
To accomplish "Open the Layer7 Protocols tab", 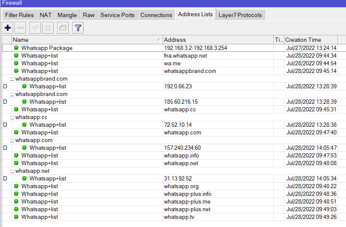I will coord(240,15).
